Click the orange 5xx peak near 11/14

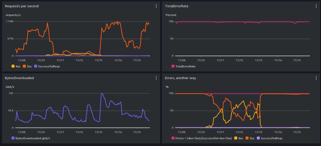(x=117, y=21)
